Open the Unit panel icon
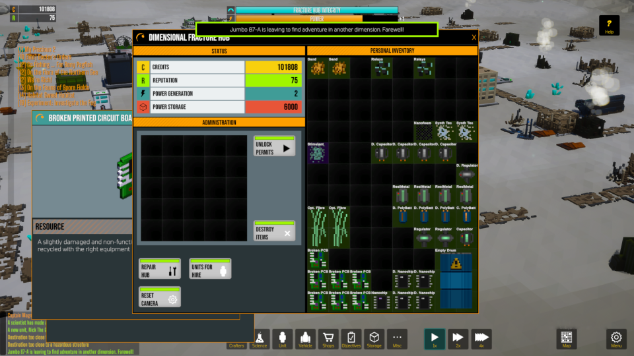 283,339
